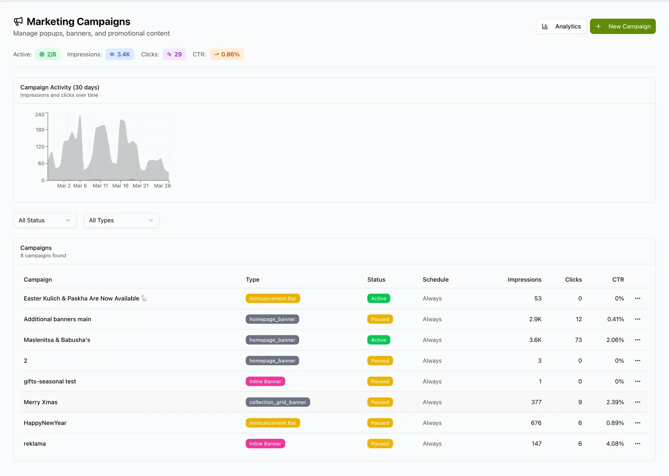Sort by the Campaign column header

pyautogui.click(x=38, y=279)
